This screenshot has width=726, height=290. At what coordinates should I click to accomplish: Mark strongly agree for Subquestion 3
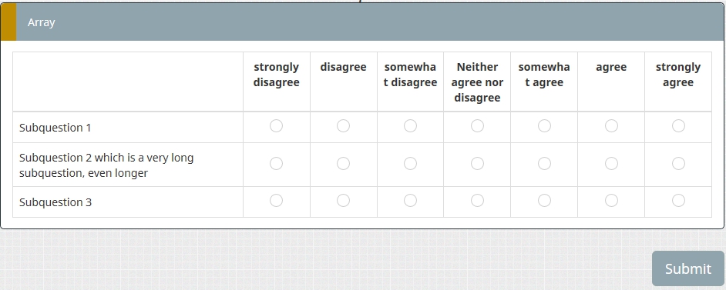[678, 201]
